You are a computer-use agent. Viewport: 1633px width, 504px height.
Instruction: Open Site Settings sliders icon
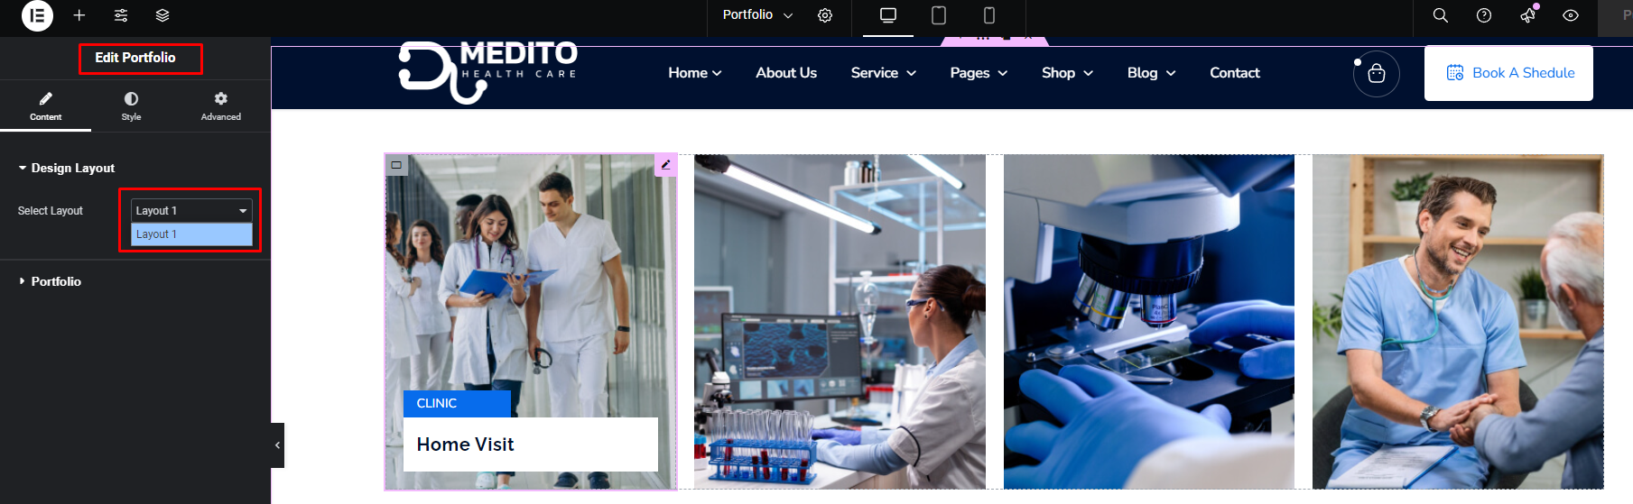(121, 15)
